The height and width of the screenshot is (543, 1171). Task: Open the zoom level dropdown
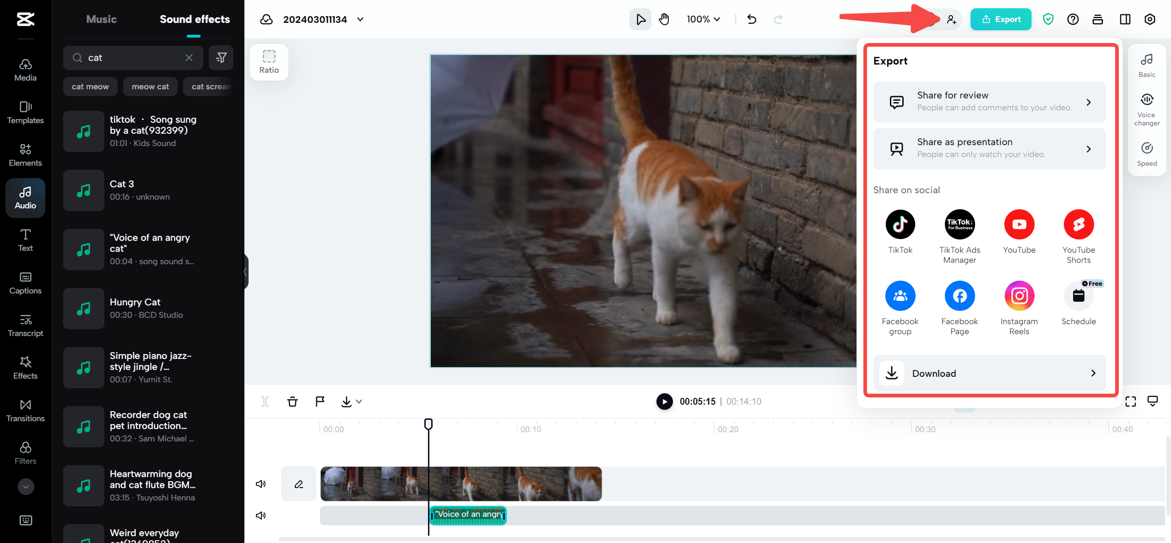pos(703,19)
